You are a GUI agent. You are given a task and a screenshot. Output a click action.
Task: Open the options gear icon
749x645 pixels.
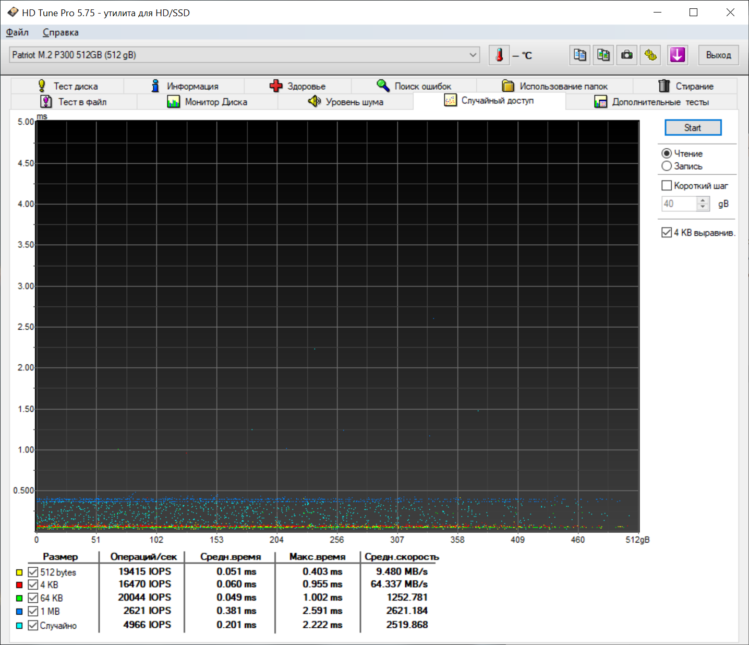pyautogui.click(x=650, y=55)
